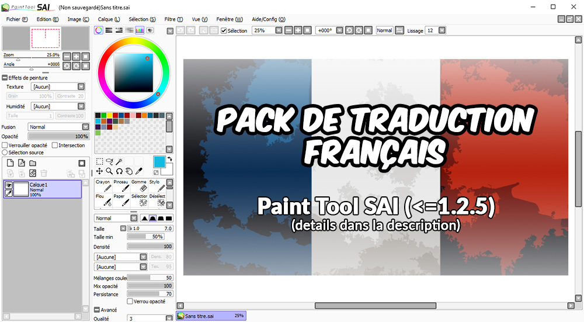Select the lasso selection tool
This screenshot has width=584, height=322.
(x=109, y=161)
